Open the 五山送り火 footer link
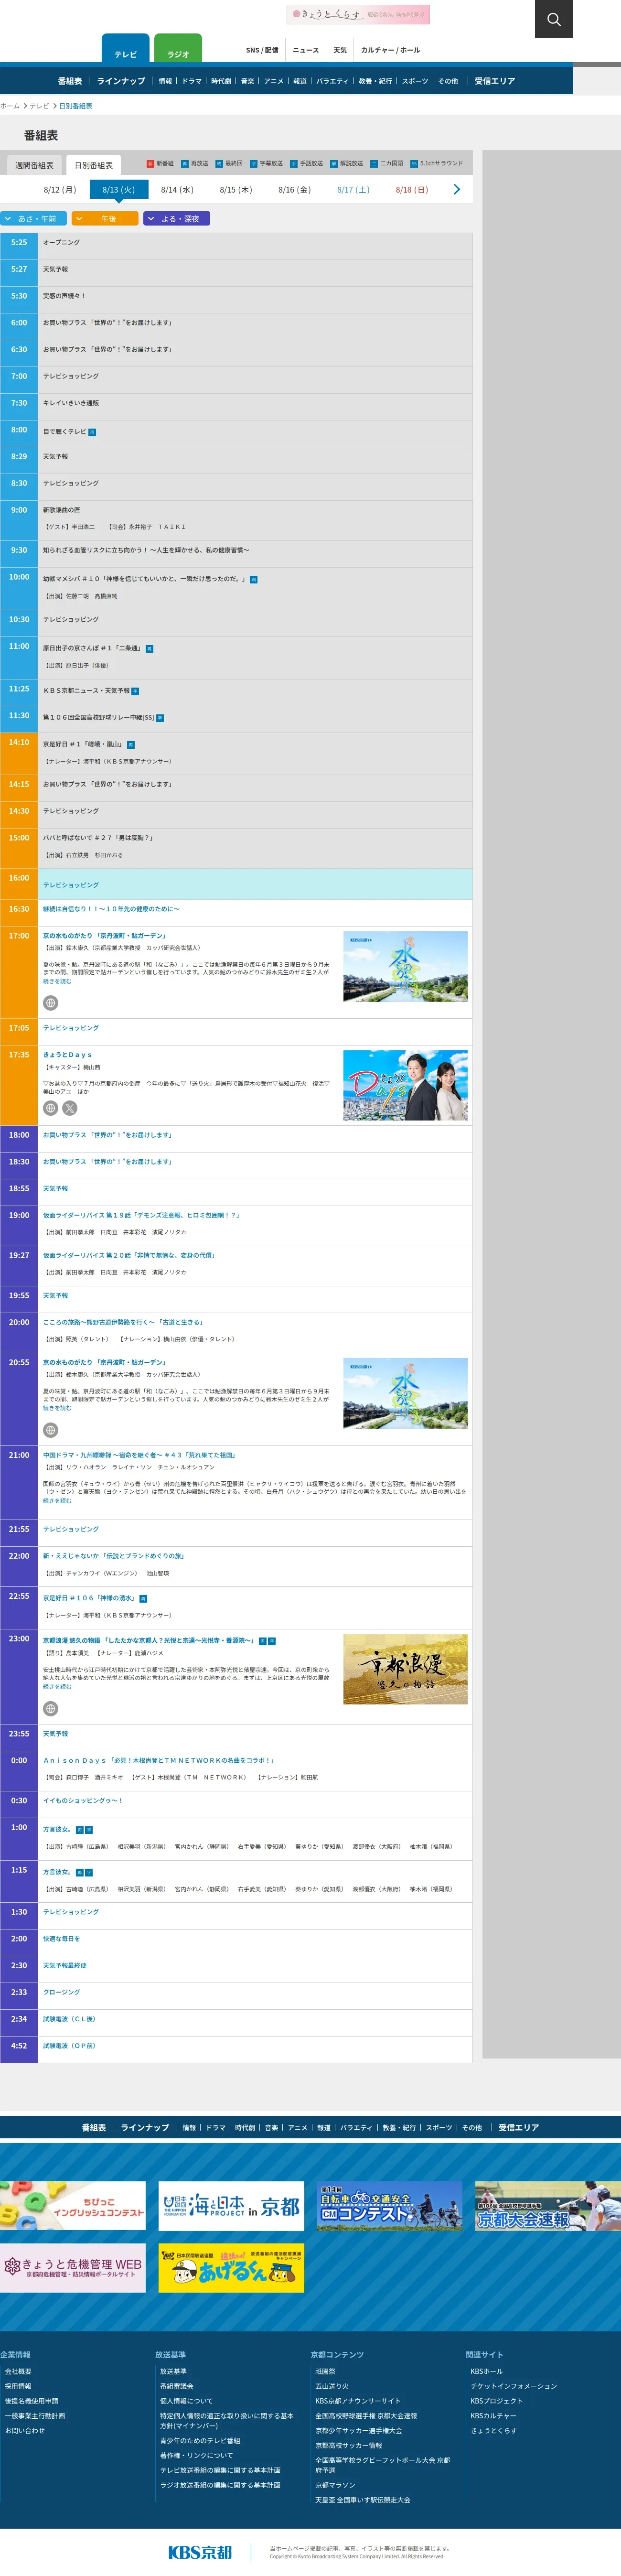Image resolution: width=621 pixels, height=2576 pixels. [332, 2386]
